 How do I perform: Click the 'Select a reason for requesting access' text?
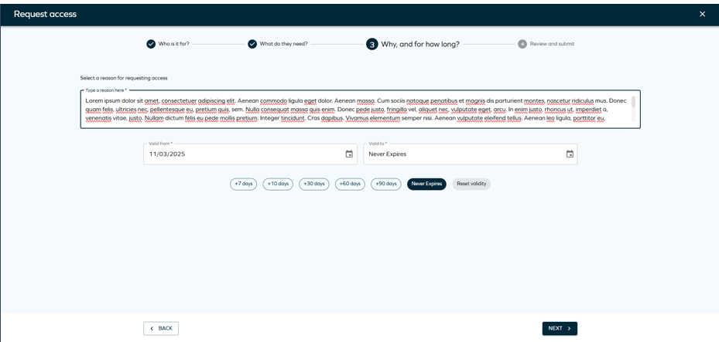point(124,78)
